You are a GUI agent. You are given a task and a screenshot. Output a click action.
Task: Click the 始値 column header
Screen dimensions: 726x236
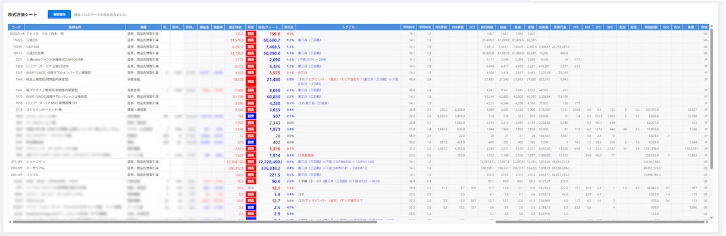coord(503,27)
